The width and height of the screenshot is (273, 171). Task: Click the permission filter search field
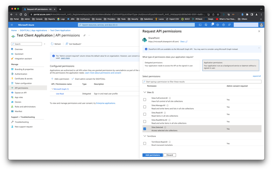(x=202, y=82)
